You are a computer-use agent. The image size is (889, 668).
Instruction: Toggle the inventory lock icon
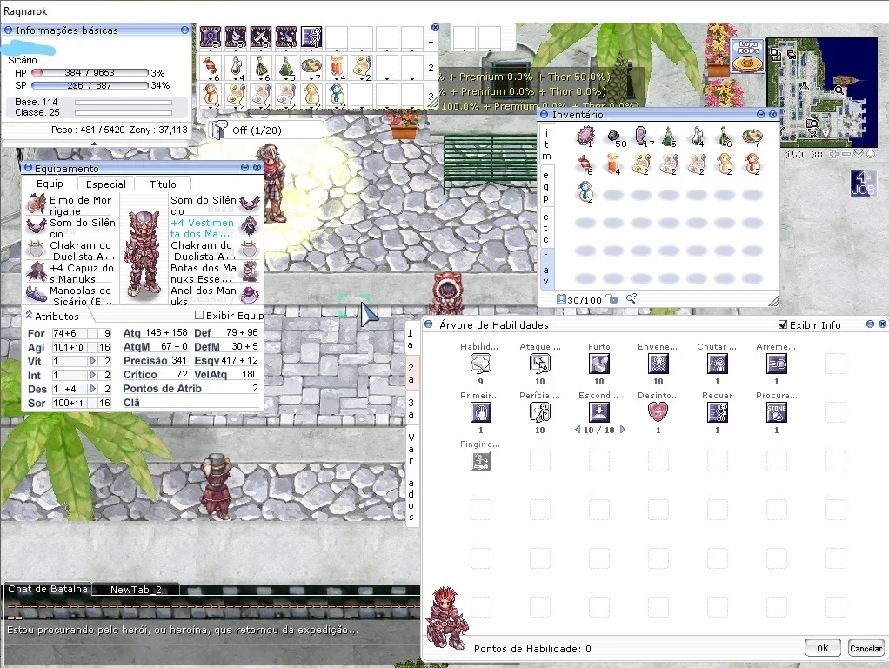click(612, 299)
